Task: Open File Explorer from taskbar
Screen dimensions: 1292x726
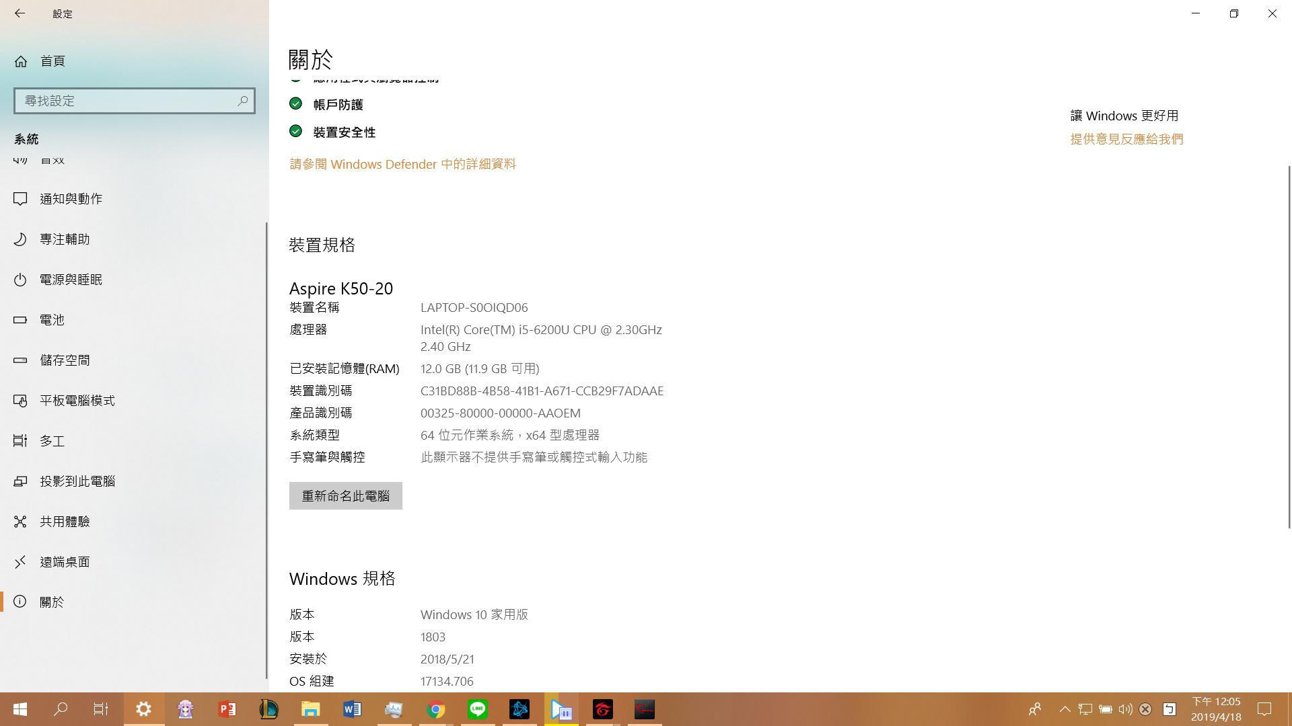Action: pyautogui.click(x=310, y=709)
